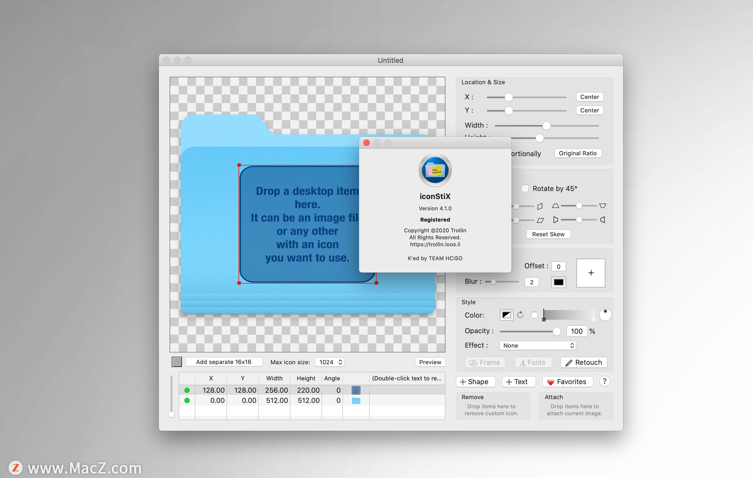Click the gray background color square below canvas
Screen dimensions: 753x478
click(x=177, y=362)
